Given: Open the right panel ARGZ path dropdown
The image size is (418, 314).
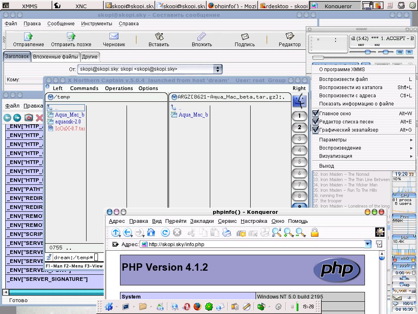Looking at the screenshot, I should click(174, 97).
